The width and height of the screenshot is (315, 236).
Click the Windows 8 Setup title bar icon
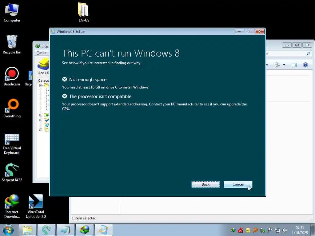point(53,32)
